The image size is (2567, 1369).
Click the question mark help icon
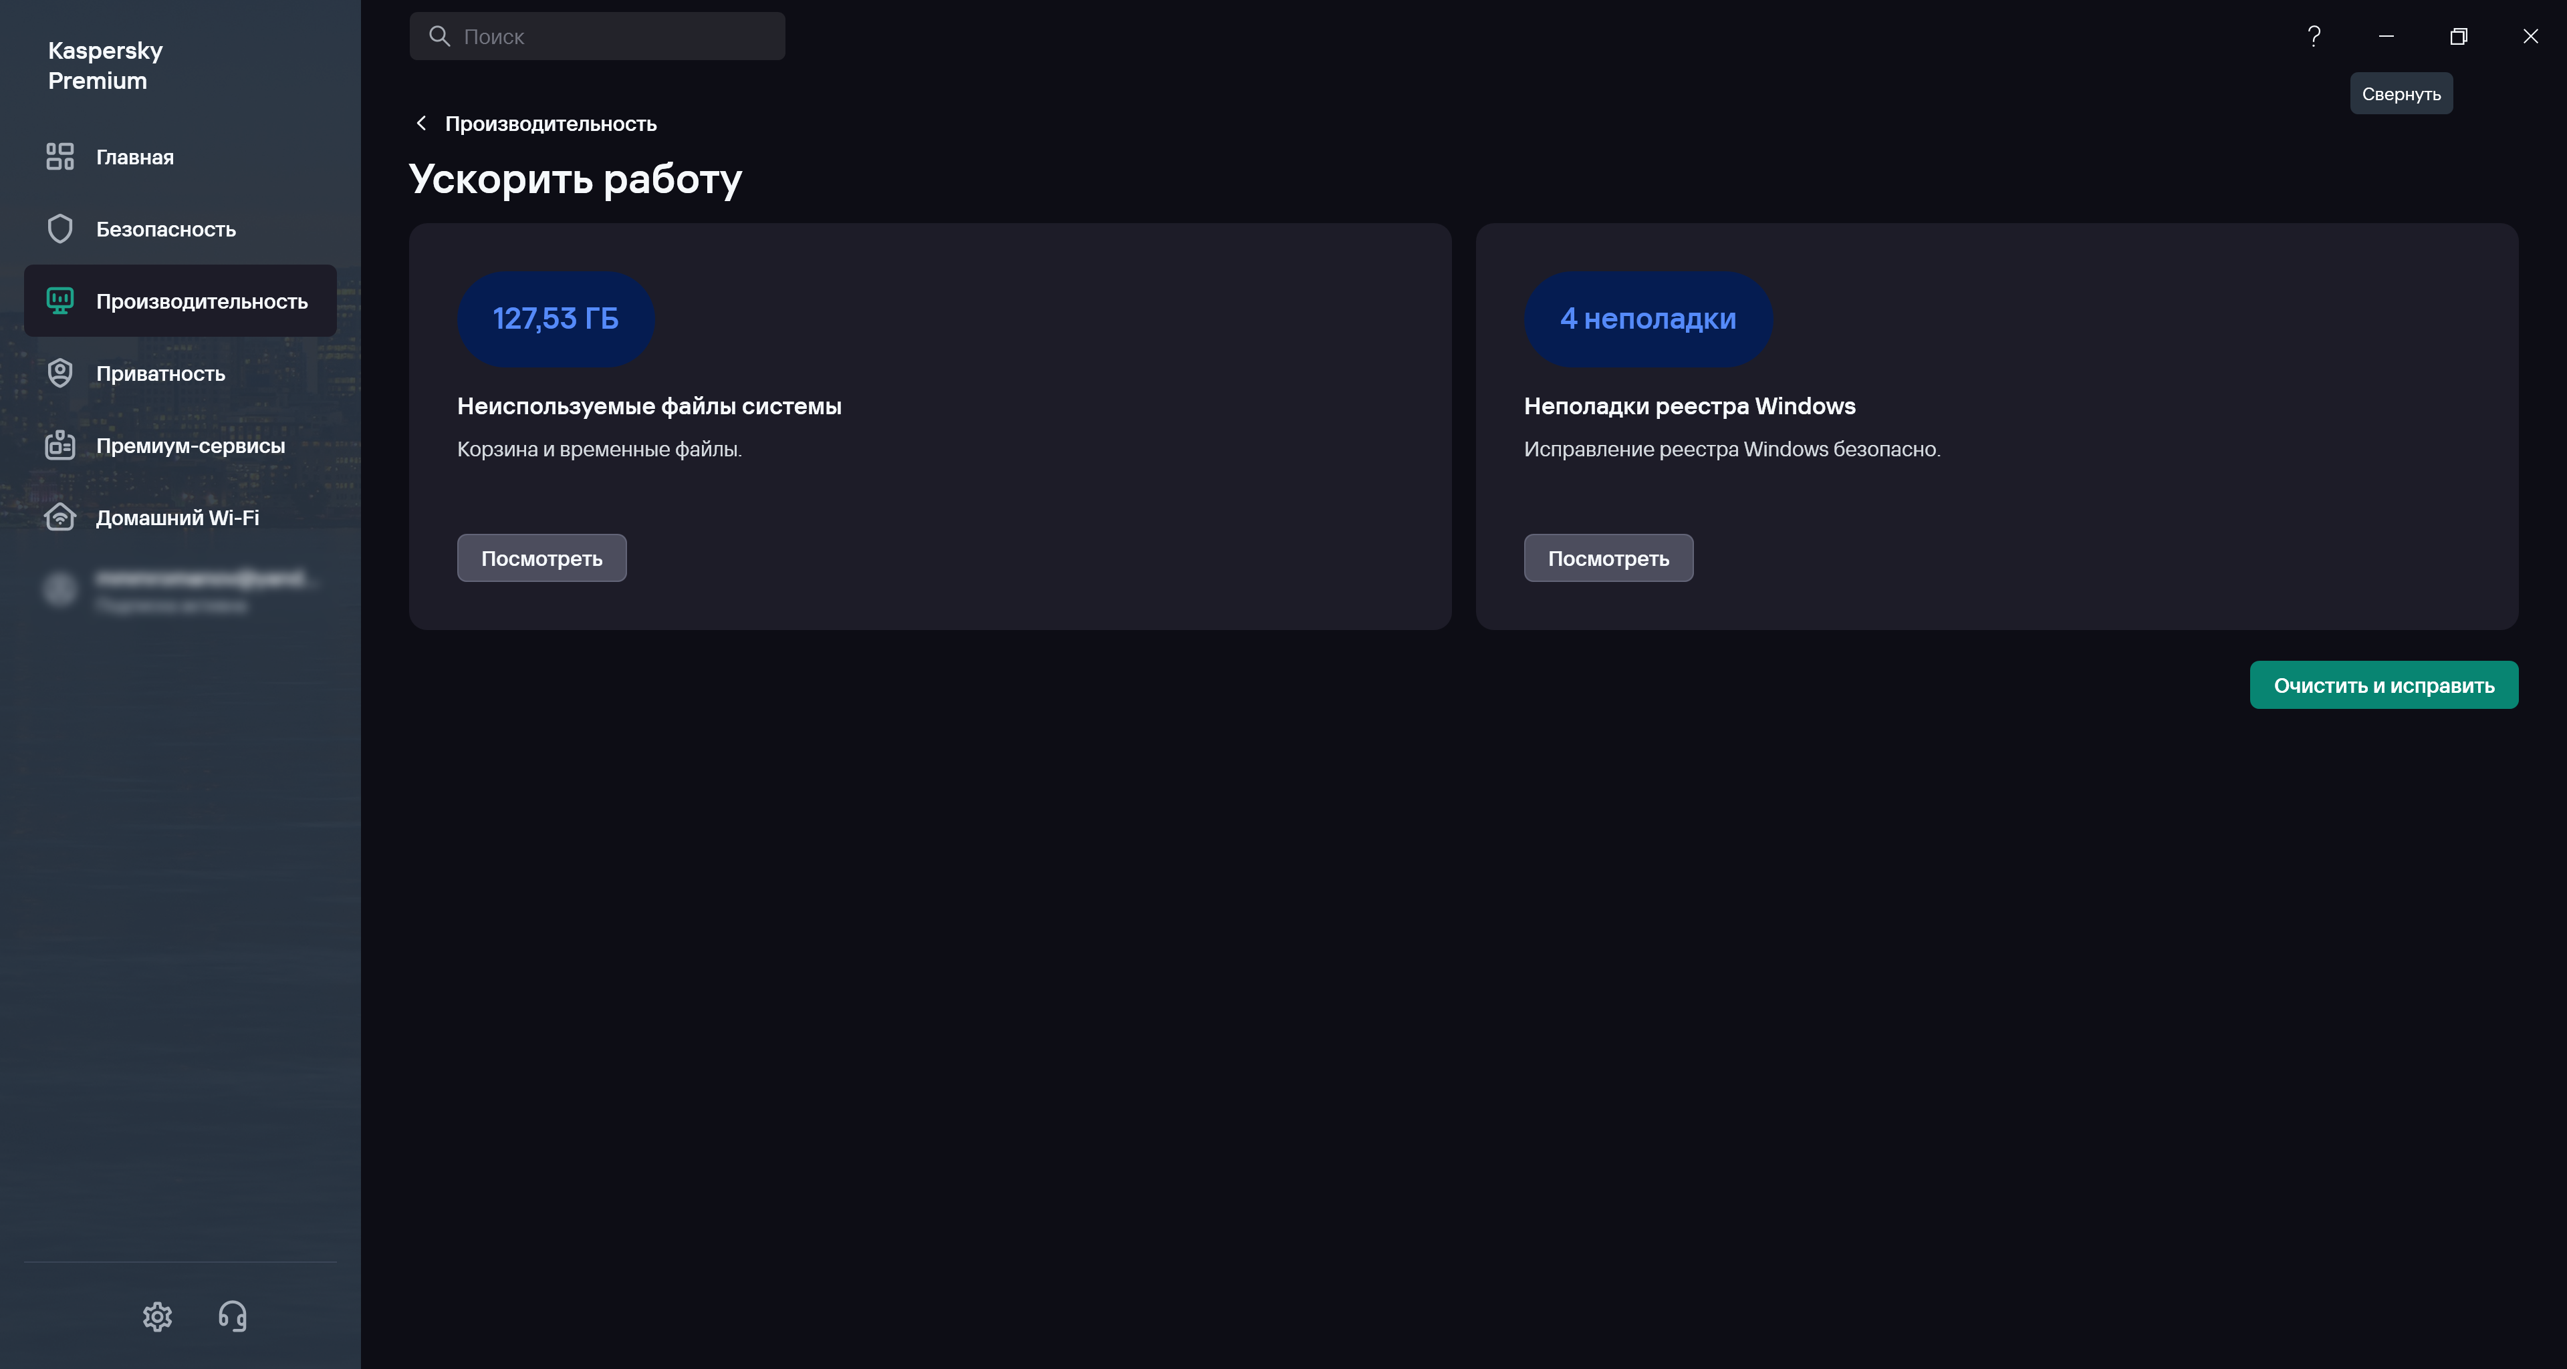(2314, 37)
